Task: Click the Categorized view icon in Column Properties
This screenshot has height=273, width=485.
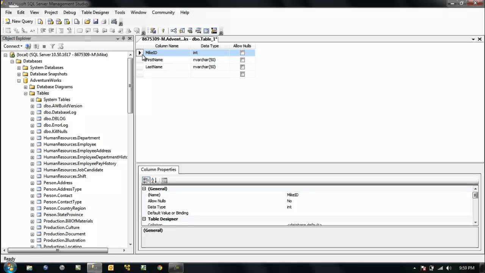Action: (146, 180)
